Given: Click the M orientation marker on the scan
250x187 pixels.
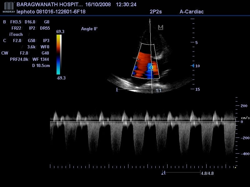Looking at the screenshot, I should (x=161, y=27).
